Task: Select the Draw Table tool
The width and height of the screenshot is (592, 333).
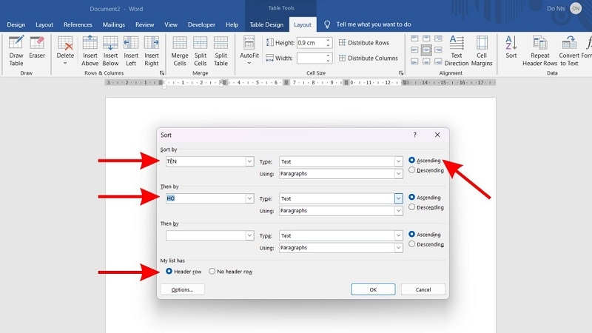Action: [16, 50]
